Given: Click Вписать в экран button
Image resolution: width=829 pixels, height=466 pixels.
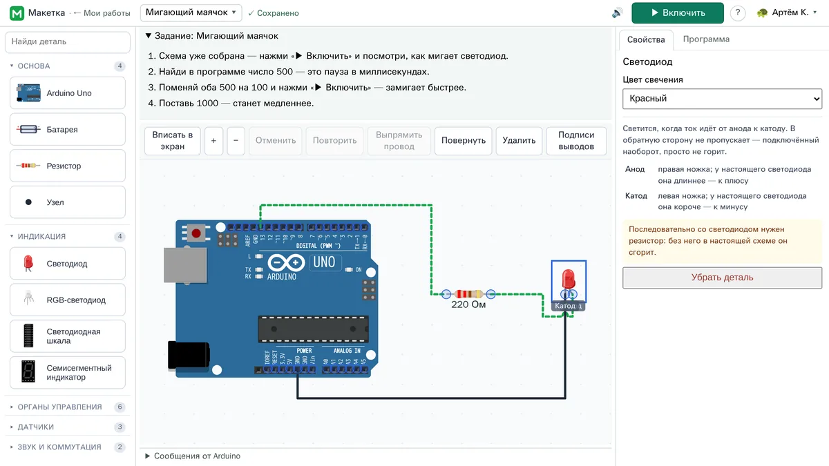Looking at the screenshot, I should pos(173,140).
